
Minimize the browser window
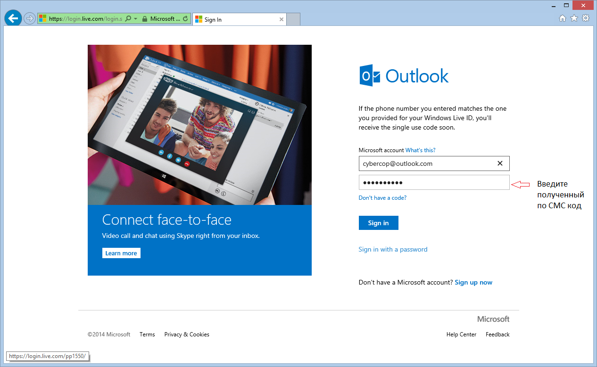click(x=554, y=5)
